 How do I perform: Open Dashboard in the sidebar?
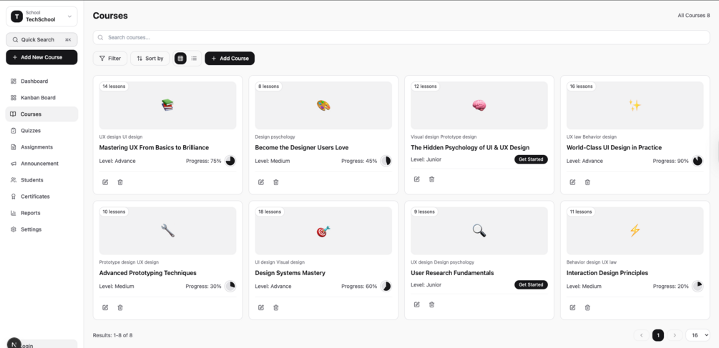click(41, 81)
